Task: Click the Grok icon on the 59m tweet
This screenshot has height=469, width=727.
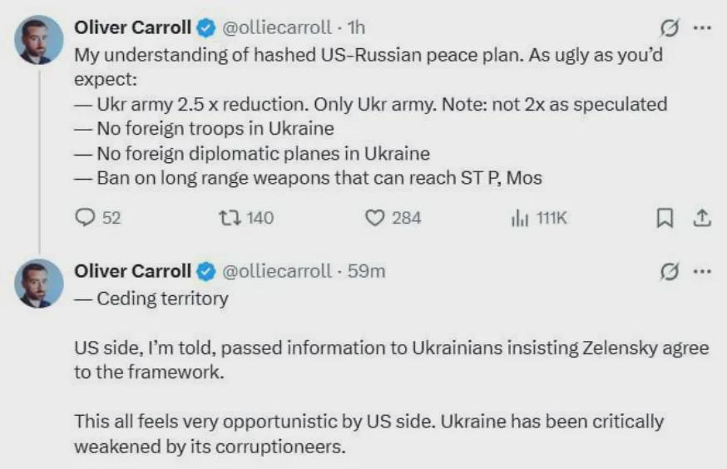Action: (x=669, y=271)
